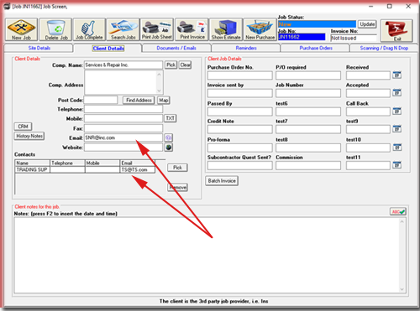Viewport: 420px width, 311px height.
Task: Click the TXT button beside Mobile
Action: pos(170,118)
